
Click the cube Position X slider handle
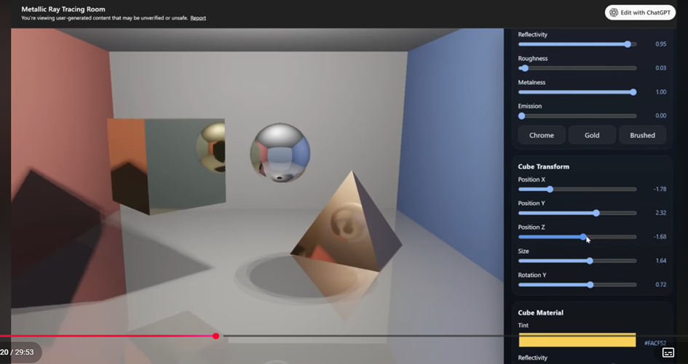(550, 189)
